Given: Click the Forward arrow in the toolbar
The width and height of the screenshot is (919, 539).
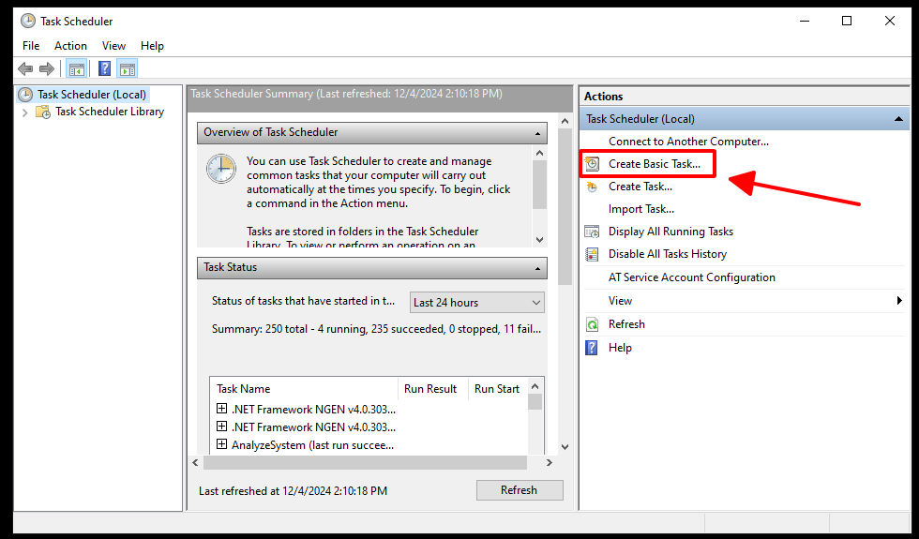Looking at the screenshot, I should (x=46, y=68).
